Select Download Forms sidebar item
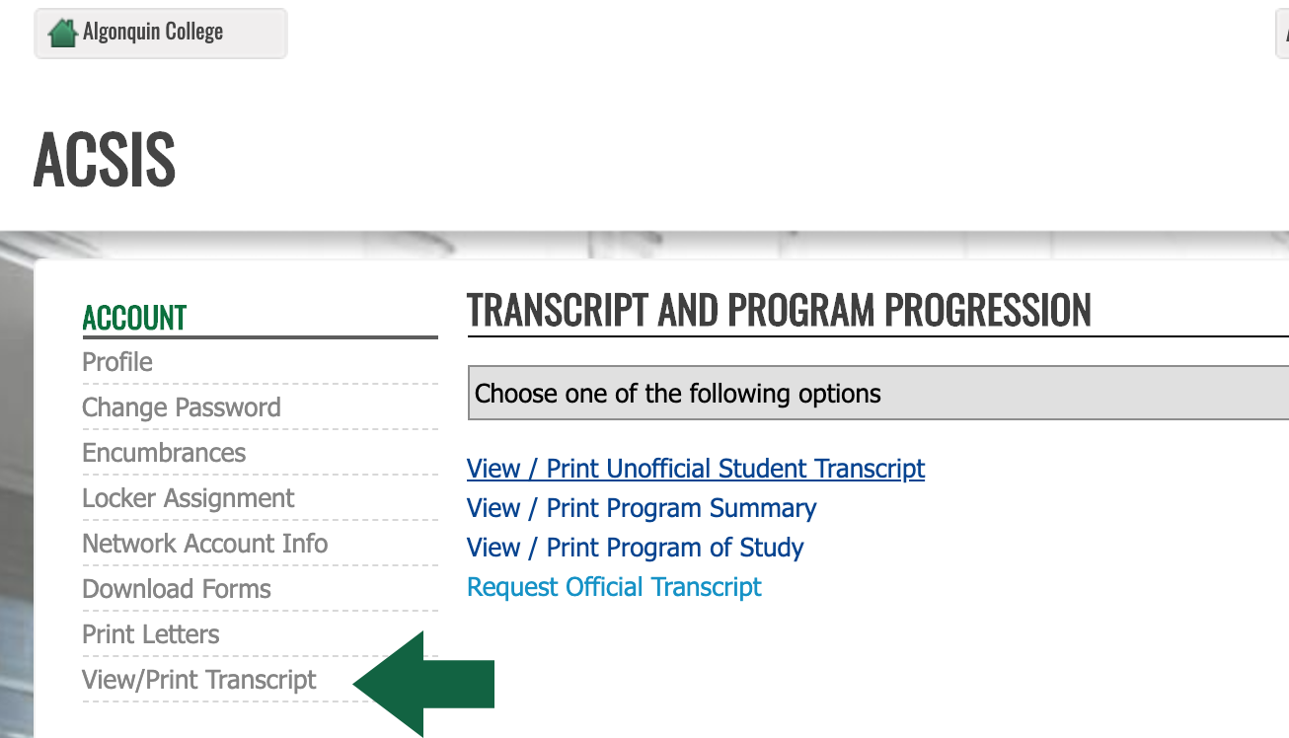 (x=177, y=589)
